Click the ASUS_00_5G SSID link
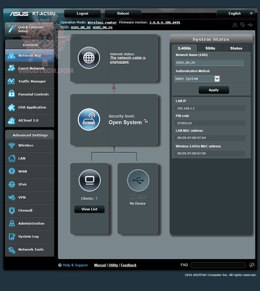 tap(103, 28)
